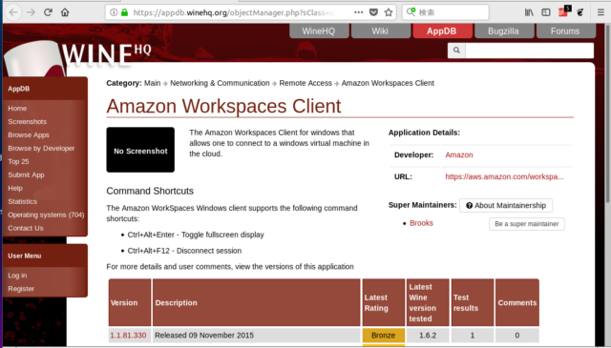The width and height of the screenshot is (611, 348).
Task: Click the Latest Wine version tested header
Action: click(428, 302)
